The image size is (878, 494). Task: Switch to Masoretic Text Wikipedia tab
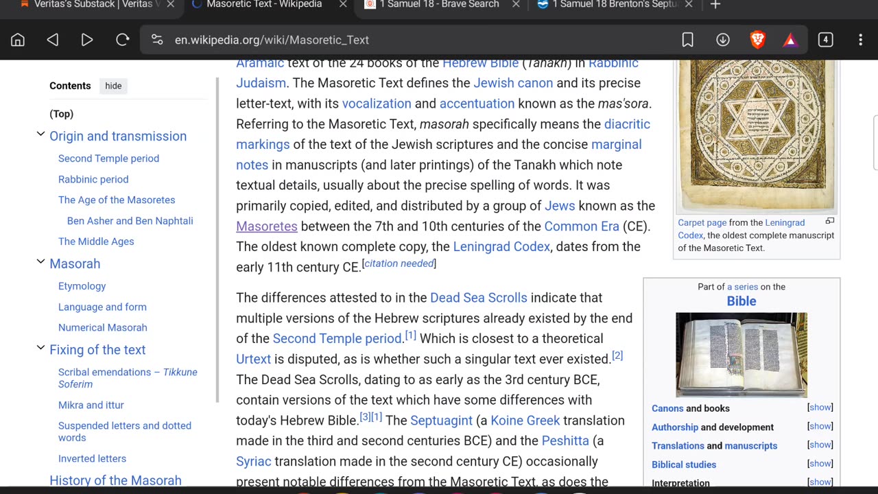coord(264,5)
